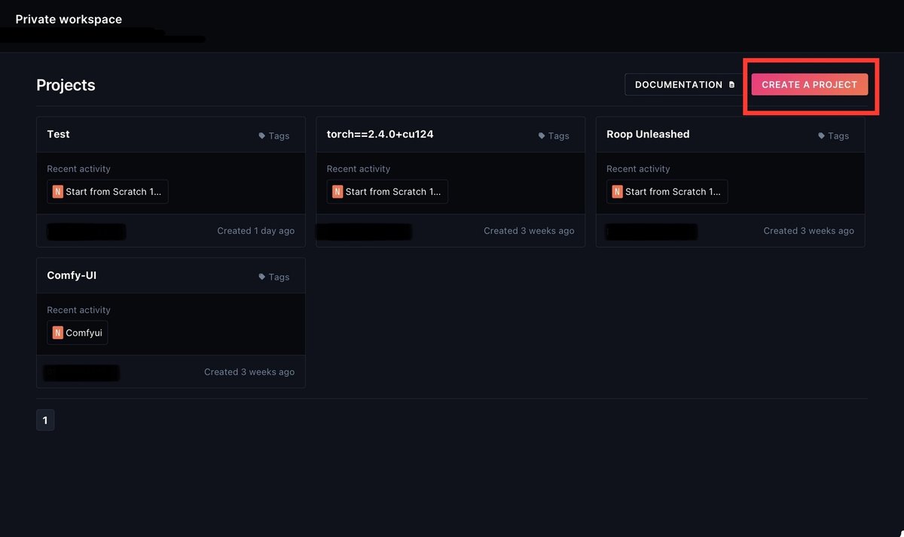This screenshot has height=537, width=904.
Task: Click Recent activity label in Roop Unleashed card
Action: click(638, 169)
